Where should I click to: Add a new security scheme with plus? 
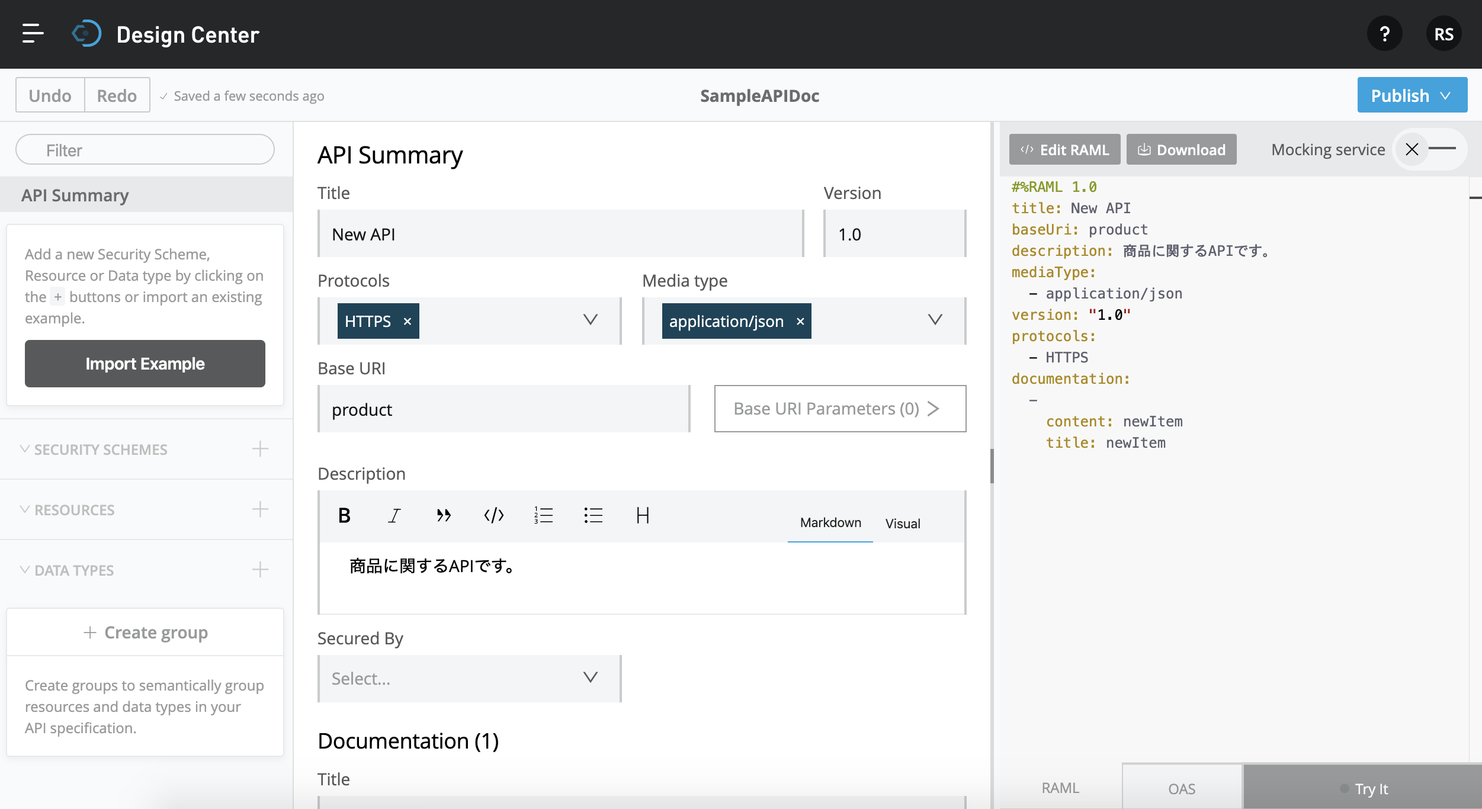point(260,449)
